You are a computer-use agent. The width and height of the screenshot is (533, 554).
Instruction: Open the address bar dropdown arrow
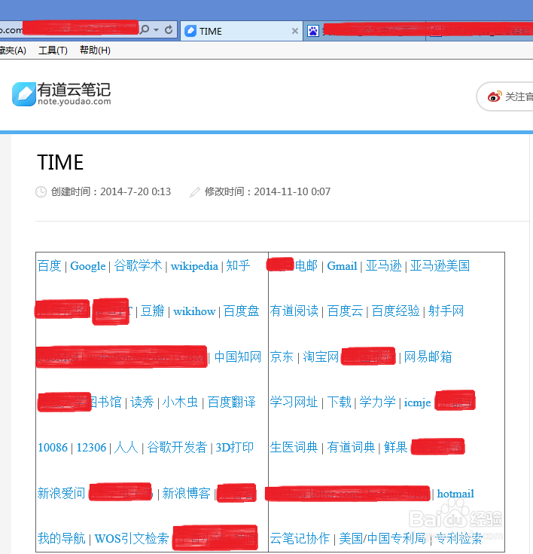point(156,30)
